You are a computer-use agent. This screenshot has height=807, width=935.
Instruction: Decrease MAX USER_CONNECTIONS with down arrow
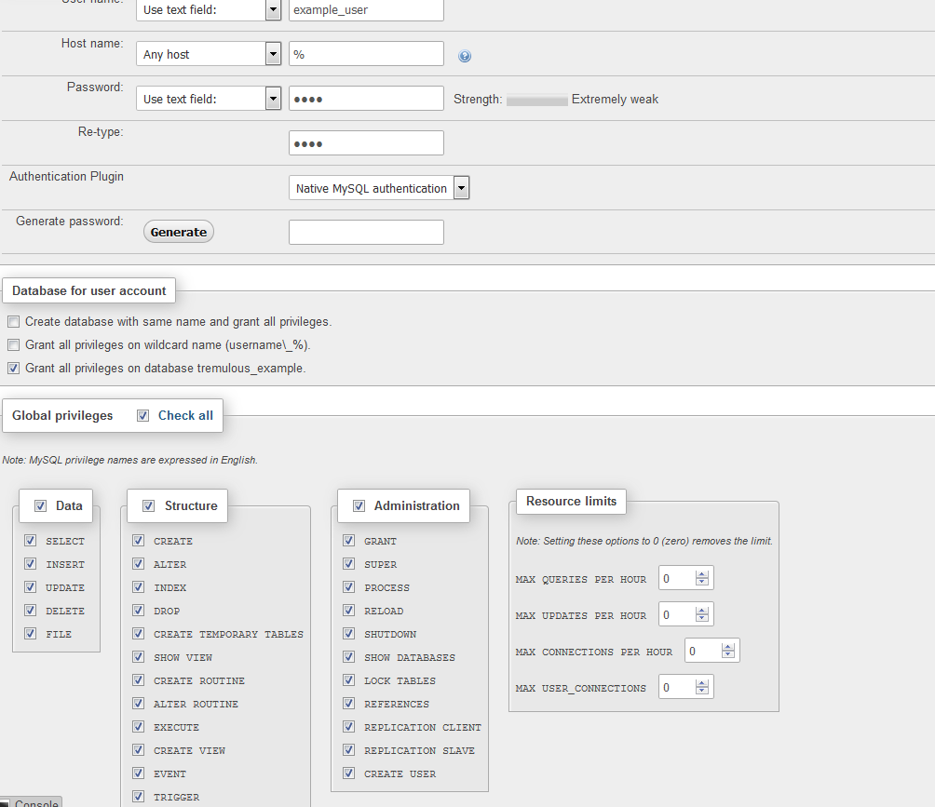click(702, 692)
